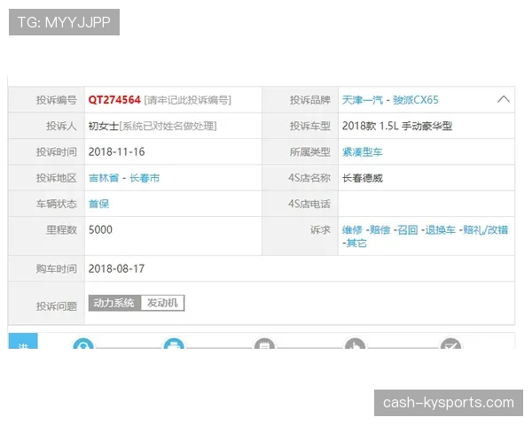The width and height of the screenshot is (532, 425).
Task: Select the 维修 appeal link
Action: (352, 230)
